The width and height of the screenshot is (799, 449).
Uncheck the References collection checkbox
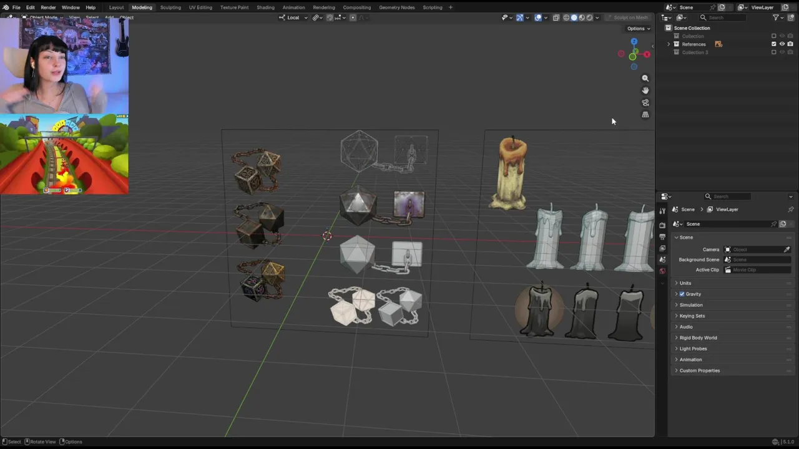[774, 44]
